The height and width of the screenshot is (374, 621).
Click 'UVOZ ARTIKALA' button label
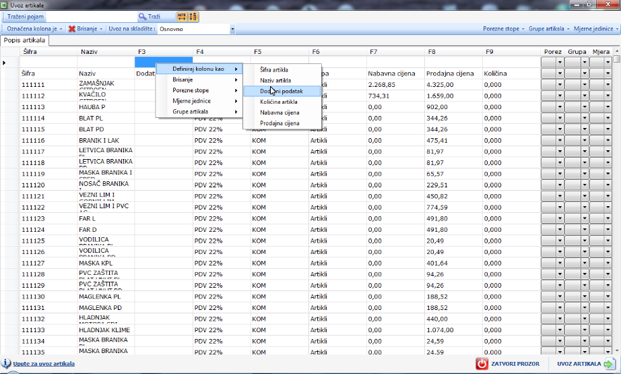coord(579,364)
